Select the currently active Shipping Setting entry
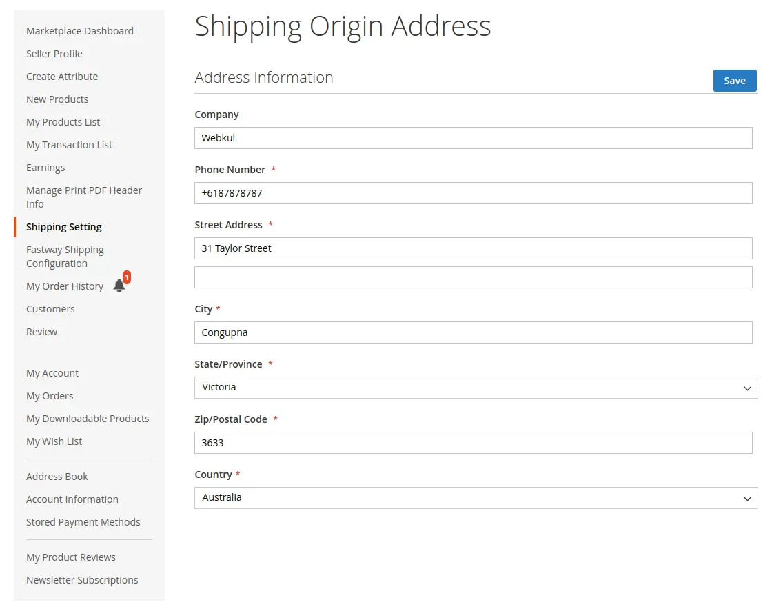 pos(63,226)
